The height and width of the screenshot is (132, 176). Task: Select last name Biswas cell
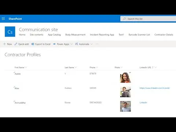coord(67,103)
